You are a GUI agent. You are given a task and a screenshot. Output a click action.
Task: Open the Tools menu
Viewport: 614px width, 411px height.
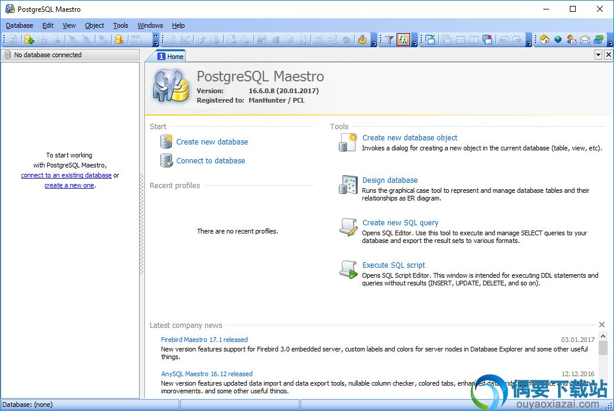click(121, 25)
